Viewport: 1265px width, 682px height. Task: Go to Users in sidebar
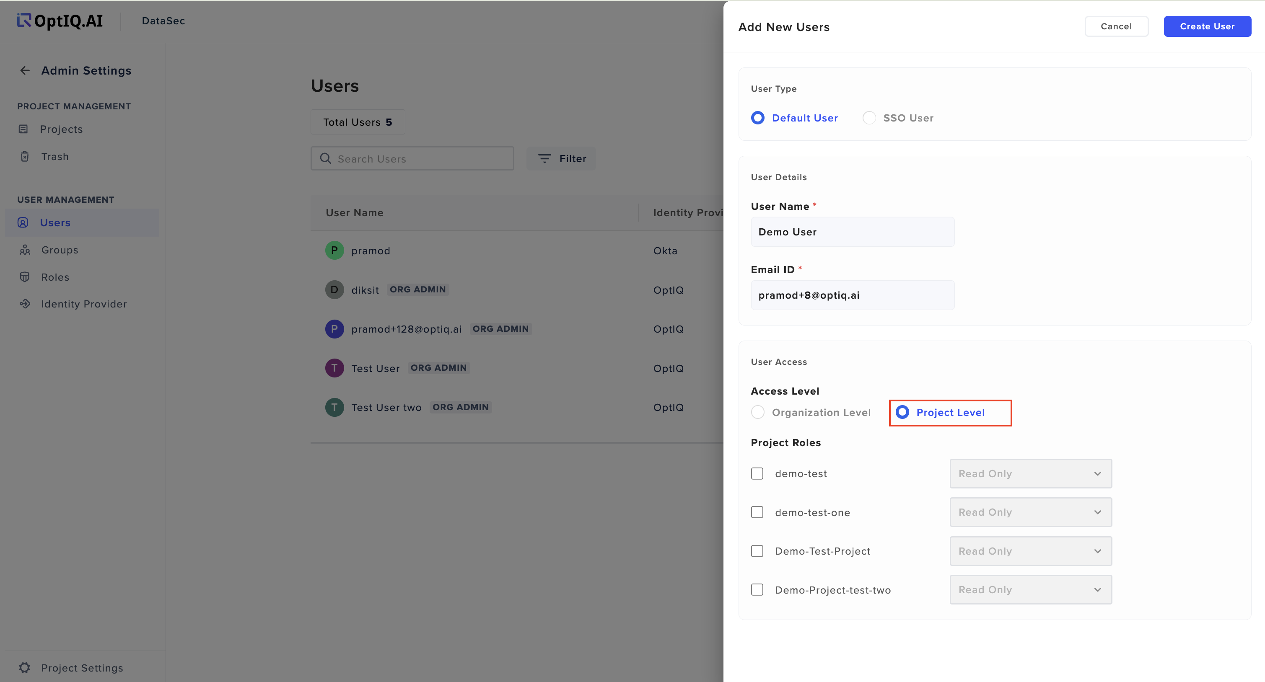(x=82, y=223)
